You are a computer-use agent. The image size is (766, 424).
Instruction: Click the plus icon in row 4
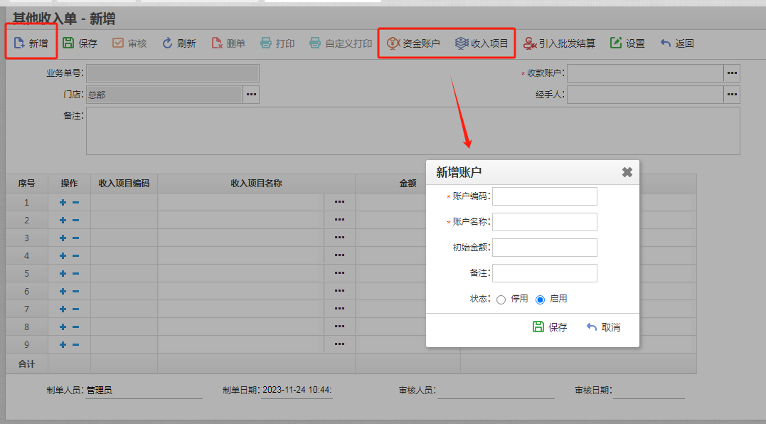tap(63, 256)
